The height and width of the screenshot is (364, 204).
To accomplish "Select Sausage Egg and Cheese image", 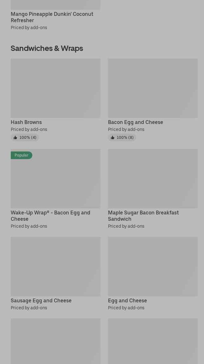I will pos(55,266).
